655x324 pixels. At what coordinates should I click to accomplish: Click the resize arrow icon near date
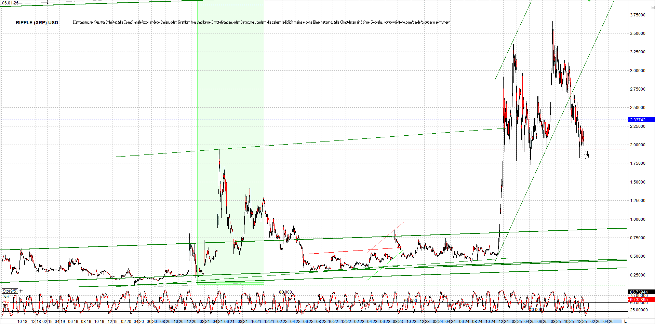click(x=48, y=2)
